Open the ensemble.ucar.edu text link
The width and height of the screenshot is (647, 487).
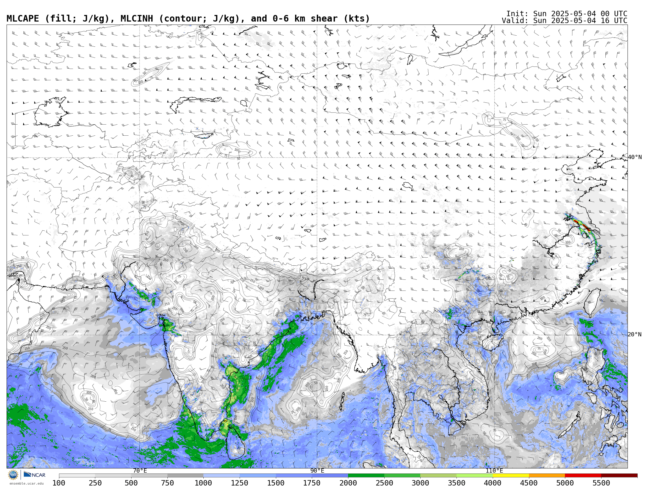pos(27,483)
